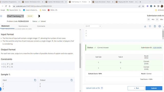The image size is (164, 92).
Task: Click the Total Score = 100% text
Action: tap(146, 79)
